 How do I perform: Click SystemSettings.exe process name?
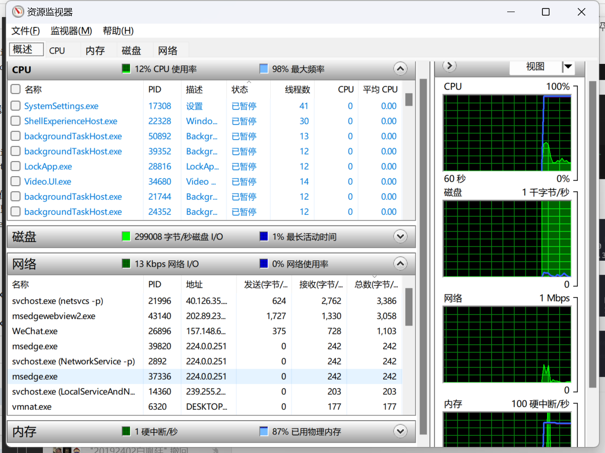pos(62,106)
